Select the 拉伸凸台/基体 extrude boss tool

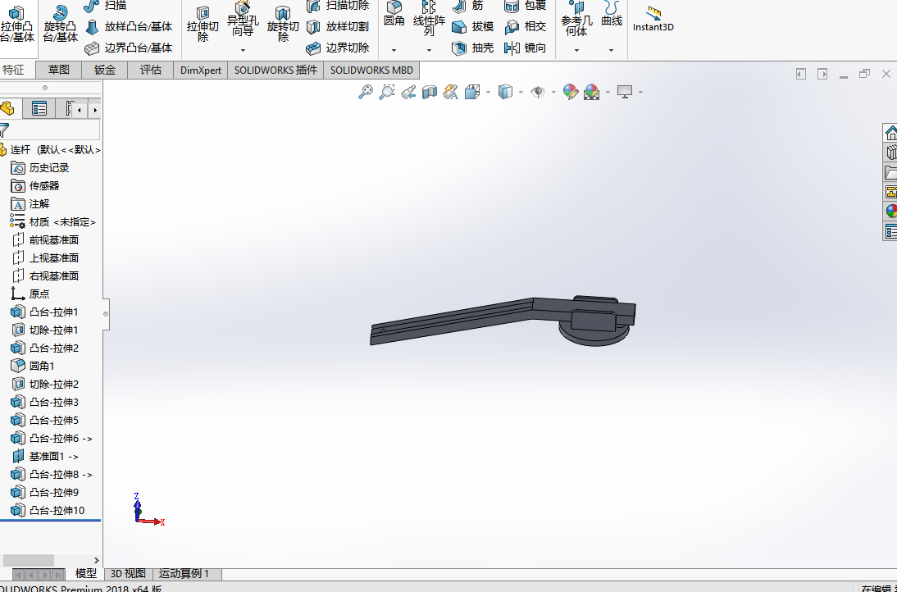click(17, 25)
